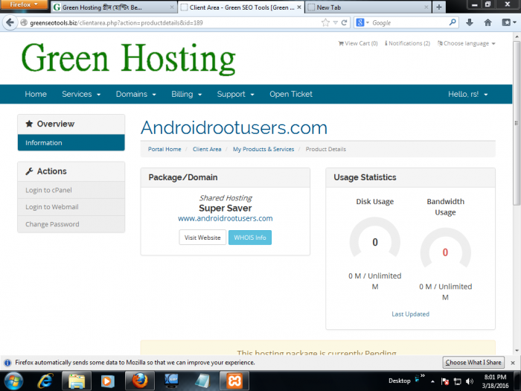Open the XAMPP taskbar icon
This screenshot has height=391, width=521.
point(234,381)
